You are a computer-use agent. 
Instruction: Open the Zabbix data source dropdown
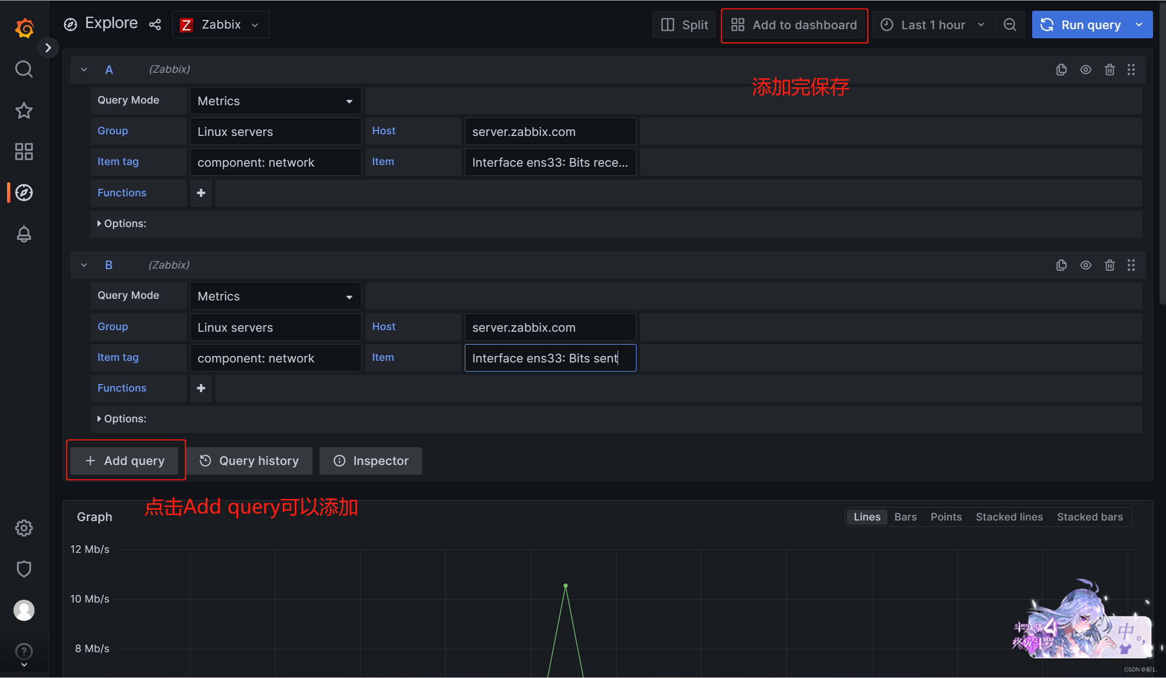click(x=220, y=25)
